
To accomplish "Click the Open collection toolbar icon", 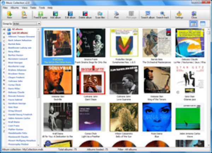I will [x=24, y=15].
